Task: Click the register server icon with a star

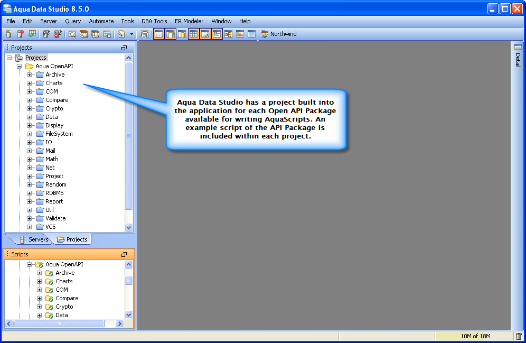Action: (x=10, y=34)
